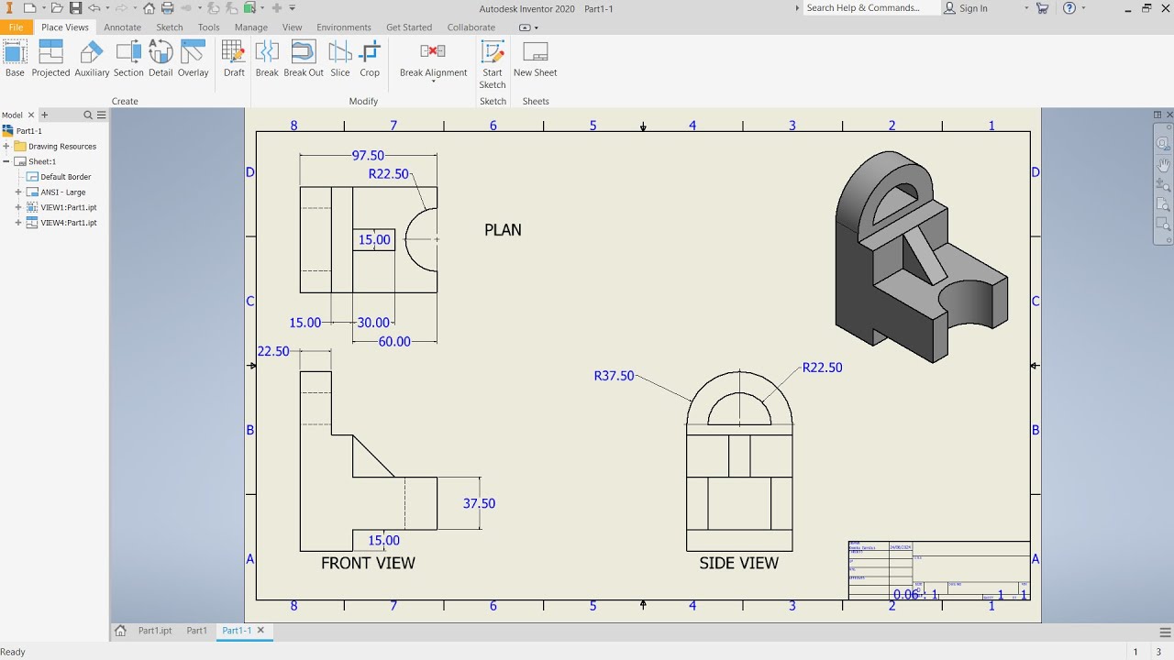The height and width of the screenshot is (660, 1174).
Task: Choose the Projected view tool
Action: point(50,59)
